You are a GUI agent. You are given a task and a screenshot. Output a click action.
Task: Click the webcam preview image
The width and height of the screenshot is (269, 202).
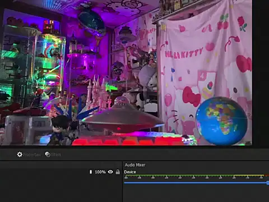pyautogui.click(x=126, y=72)
